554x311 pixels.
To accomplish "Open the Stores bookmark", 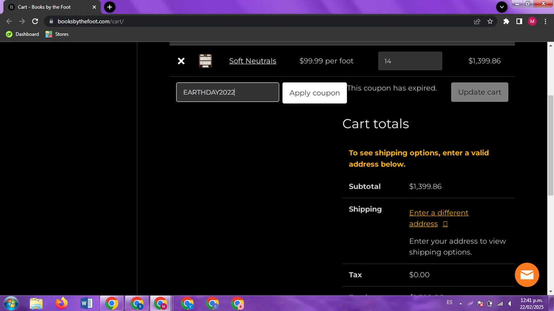I will click(x=57, y=34).
